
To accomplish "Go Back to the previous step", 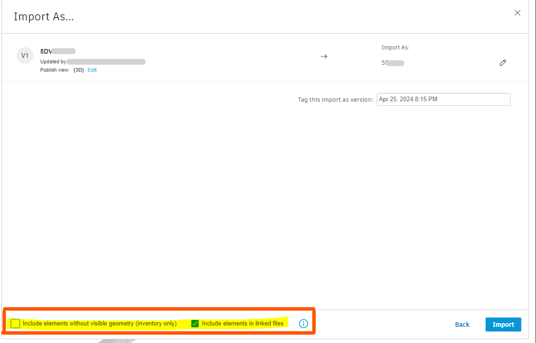I will click(462, 324).
